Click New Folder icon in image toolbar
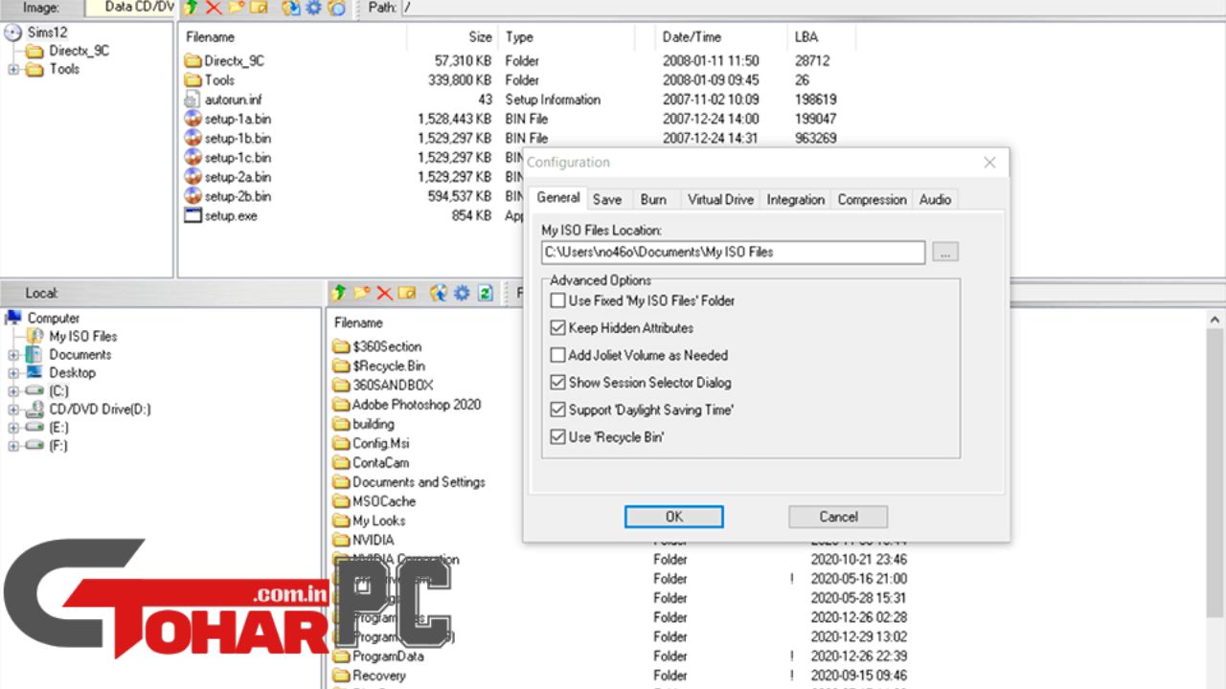 237,8
